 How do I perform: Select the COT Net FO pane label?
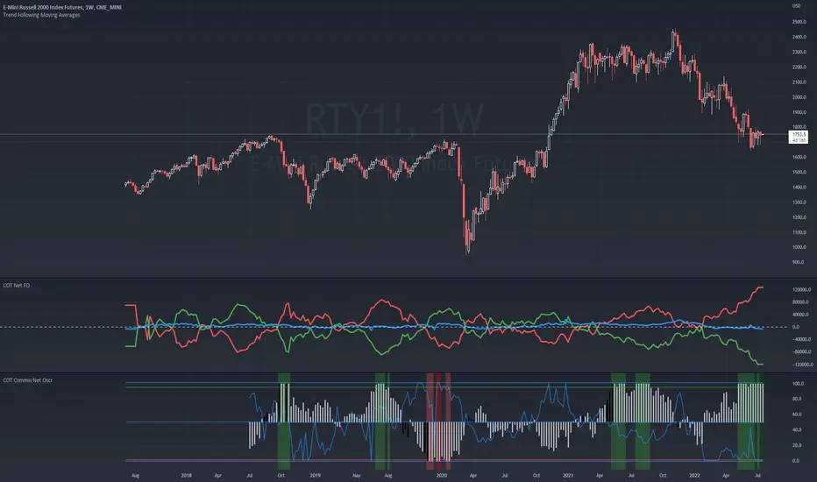click(x=16, y=286)
